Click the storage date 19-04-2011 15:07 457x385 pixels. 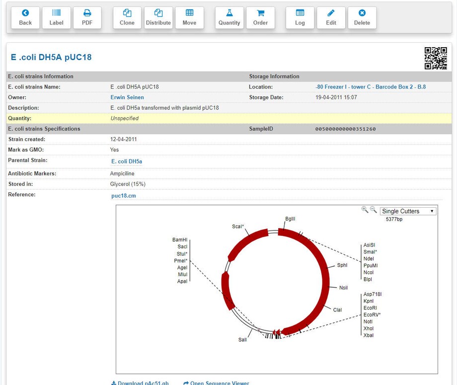coord(336,97)
